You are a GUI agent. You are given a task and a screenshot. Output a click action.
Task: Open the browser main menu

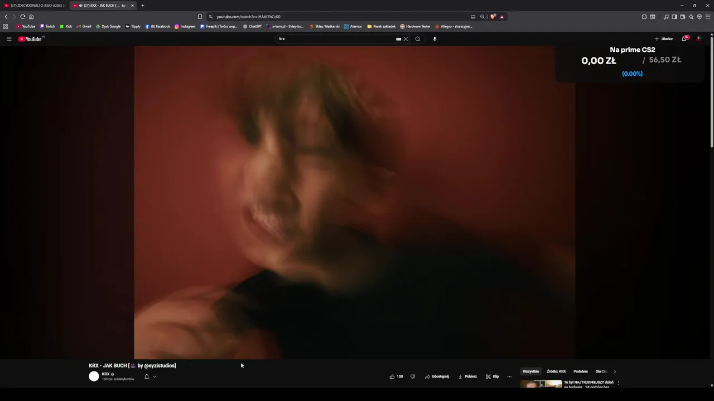pos(708,17)
